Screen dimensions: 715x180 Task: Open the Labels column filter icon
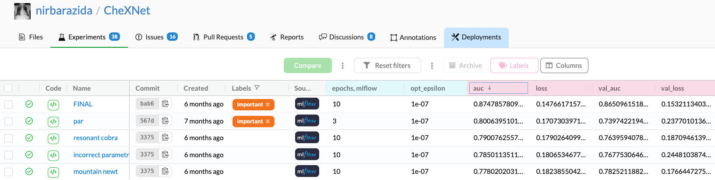pyautogui.click(x=257, y=88)
